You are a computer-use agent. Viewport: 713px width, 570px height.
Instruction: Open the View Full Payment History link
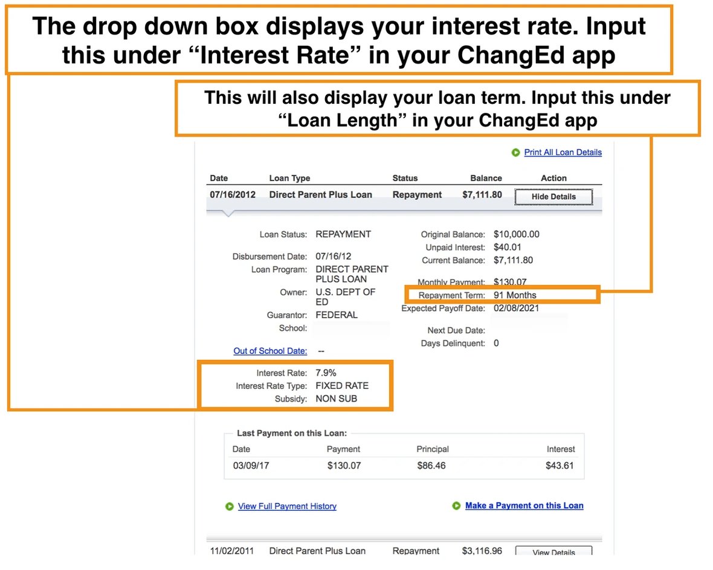pyautogui.click(x=287, y=506)
